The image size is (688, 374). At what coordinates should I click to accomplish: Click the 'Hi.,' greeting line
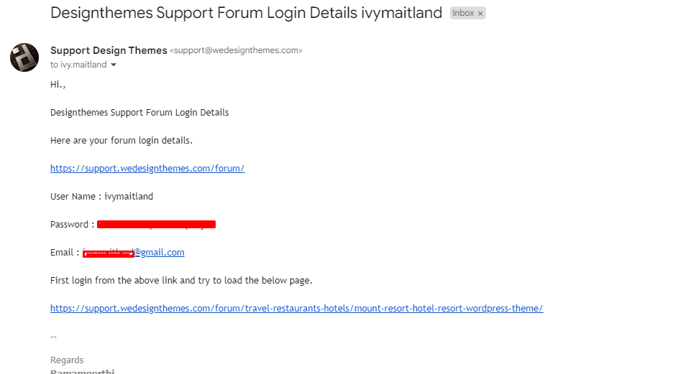coord(58,85)
